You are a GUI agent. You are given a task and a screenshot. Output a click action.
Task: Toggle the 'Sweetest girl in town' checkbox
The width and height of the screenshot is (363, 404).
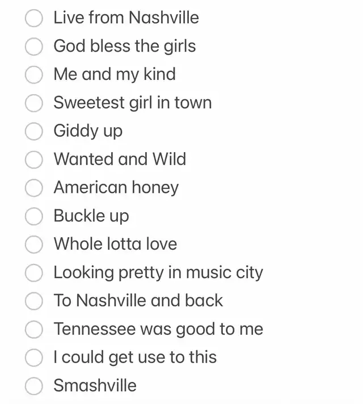(34, 103)
